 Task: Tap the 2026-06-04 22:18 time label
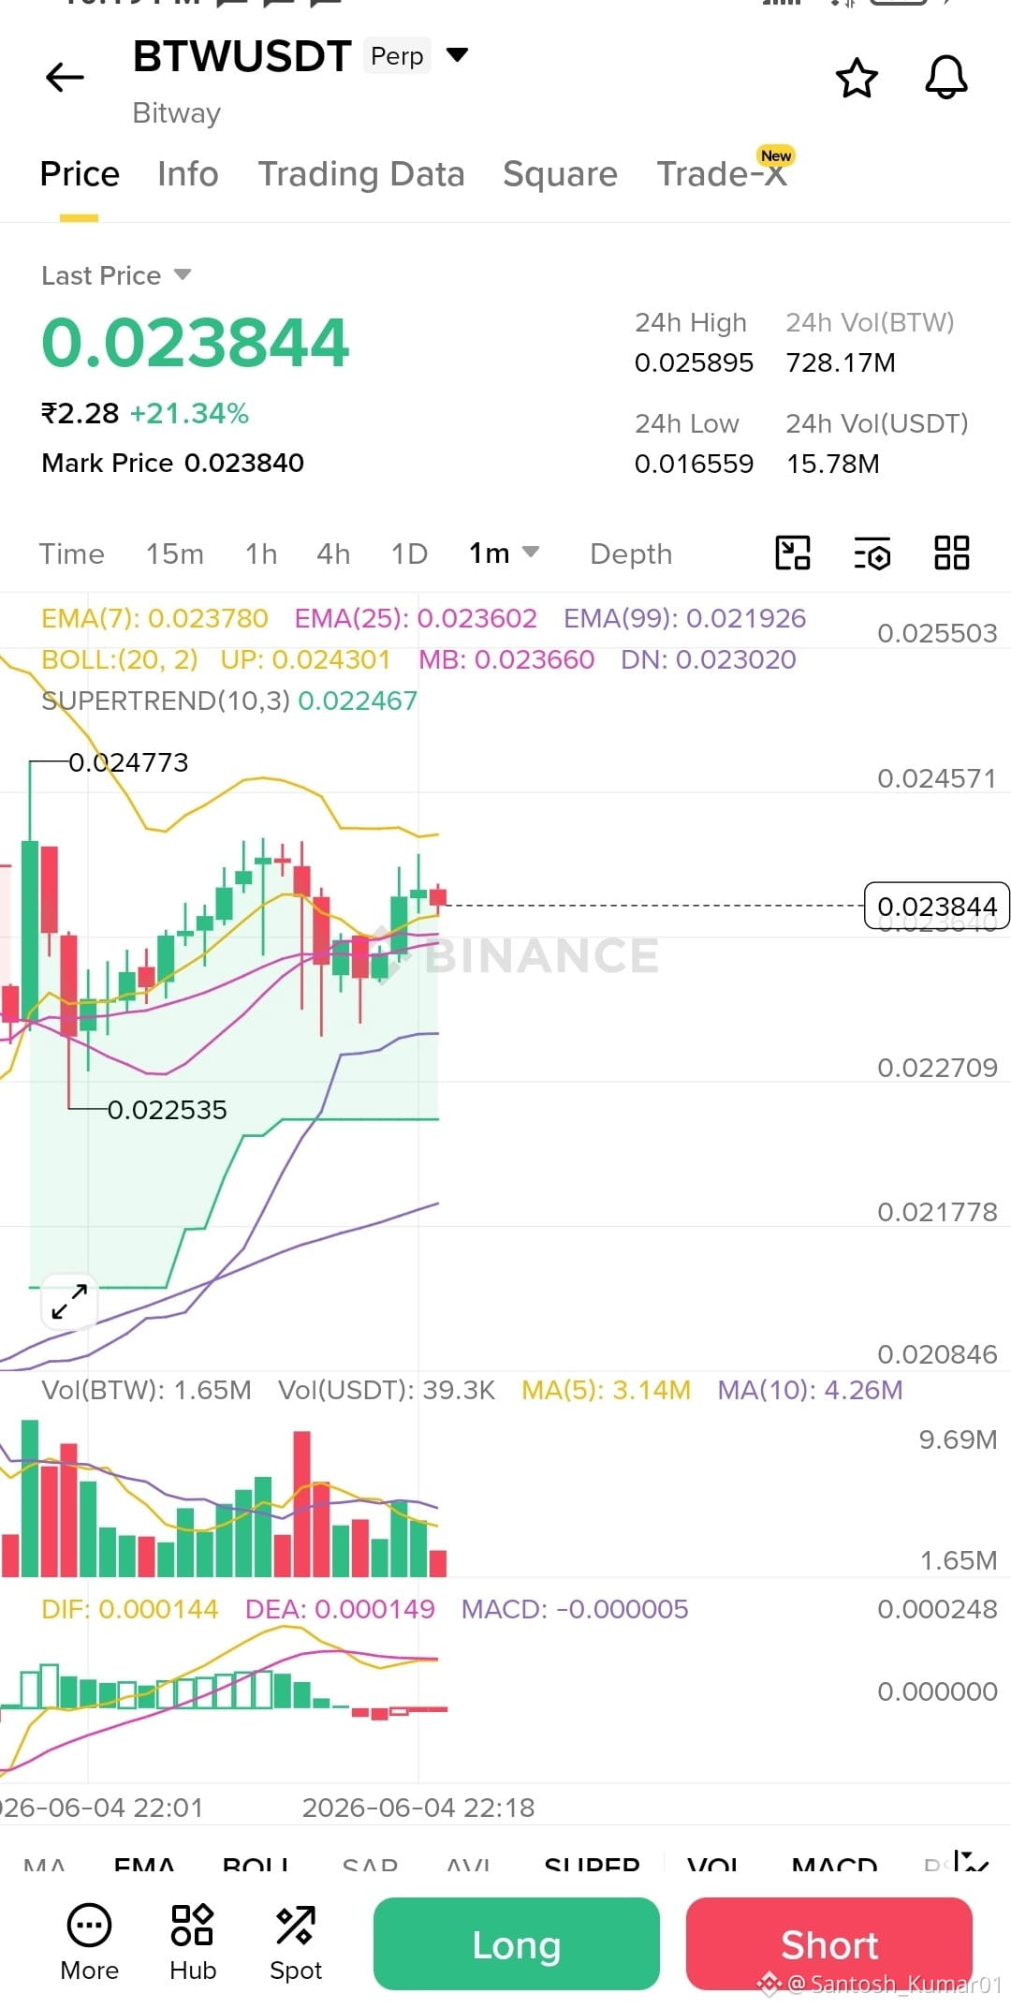[x=418, y=1808]
